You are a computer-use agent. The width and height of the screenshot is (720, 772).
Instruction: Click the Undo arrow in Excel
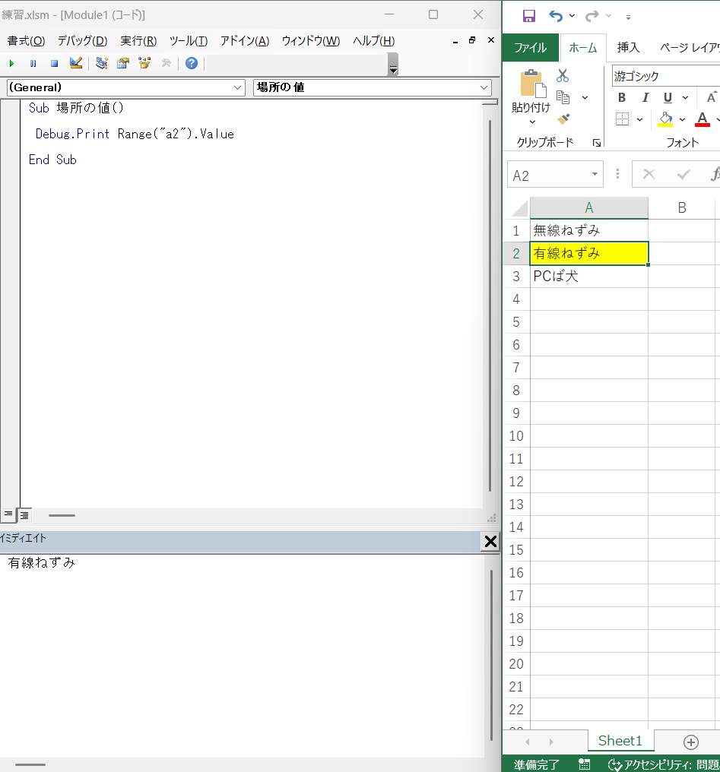click(556, 16)
